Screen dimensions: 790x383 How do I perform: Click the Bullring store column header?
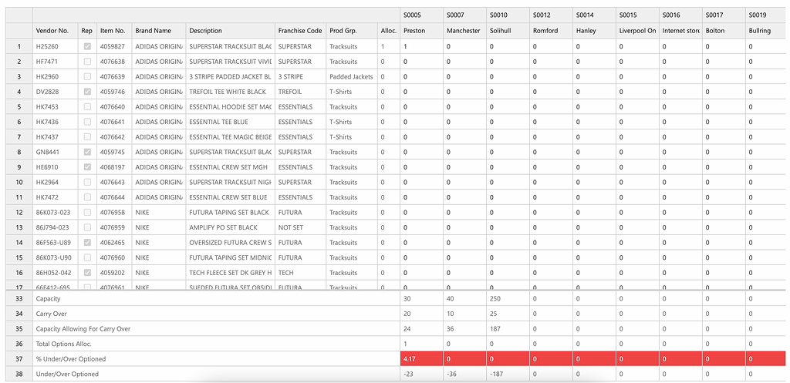click(768, 31)
